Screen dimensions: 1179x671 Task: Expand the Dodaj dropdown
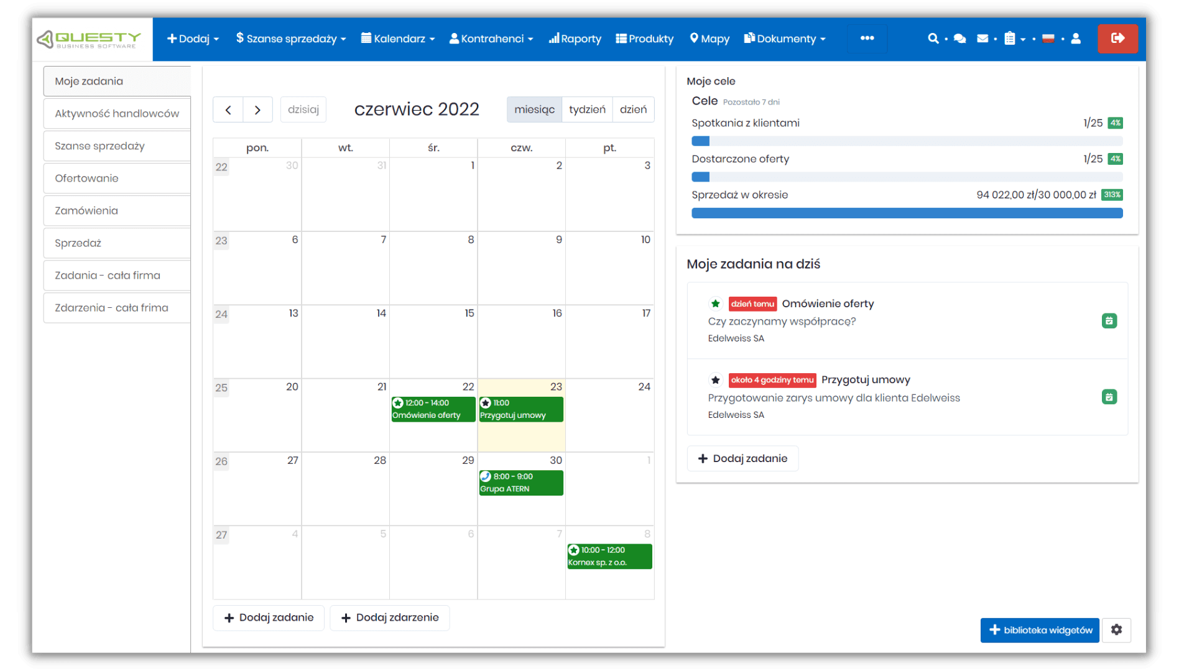pos(193,39)
